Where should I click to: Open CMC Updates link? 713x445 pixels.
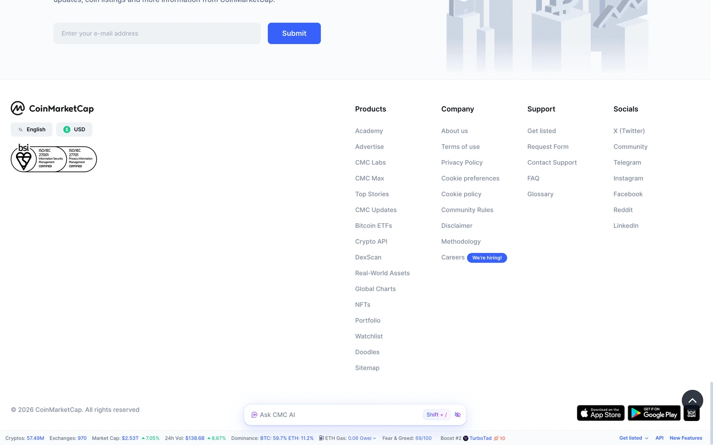coord(376,210)
